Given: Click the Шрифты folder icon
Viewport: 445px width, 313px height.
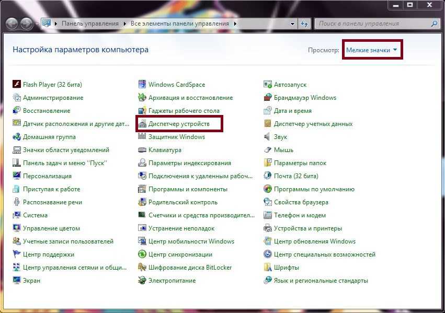Looking at the screenshot, I should tap(268, 268).
